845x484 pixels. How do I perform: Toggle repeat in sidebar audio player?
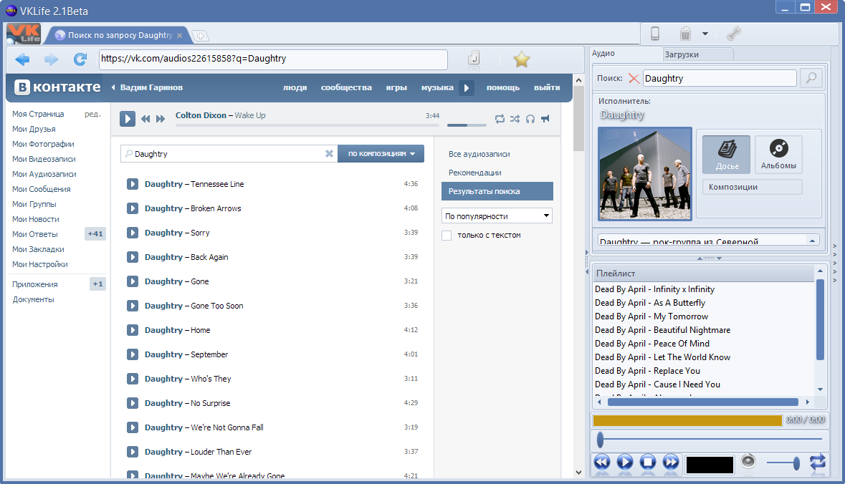[x=818, y=462]
